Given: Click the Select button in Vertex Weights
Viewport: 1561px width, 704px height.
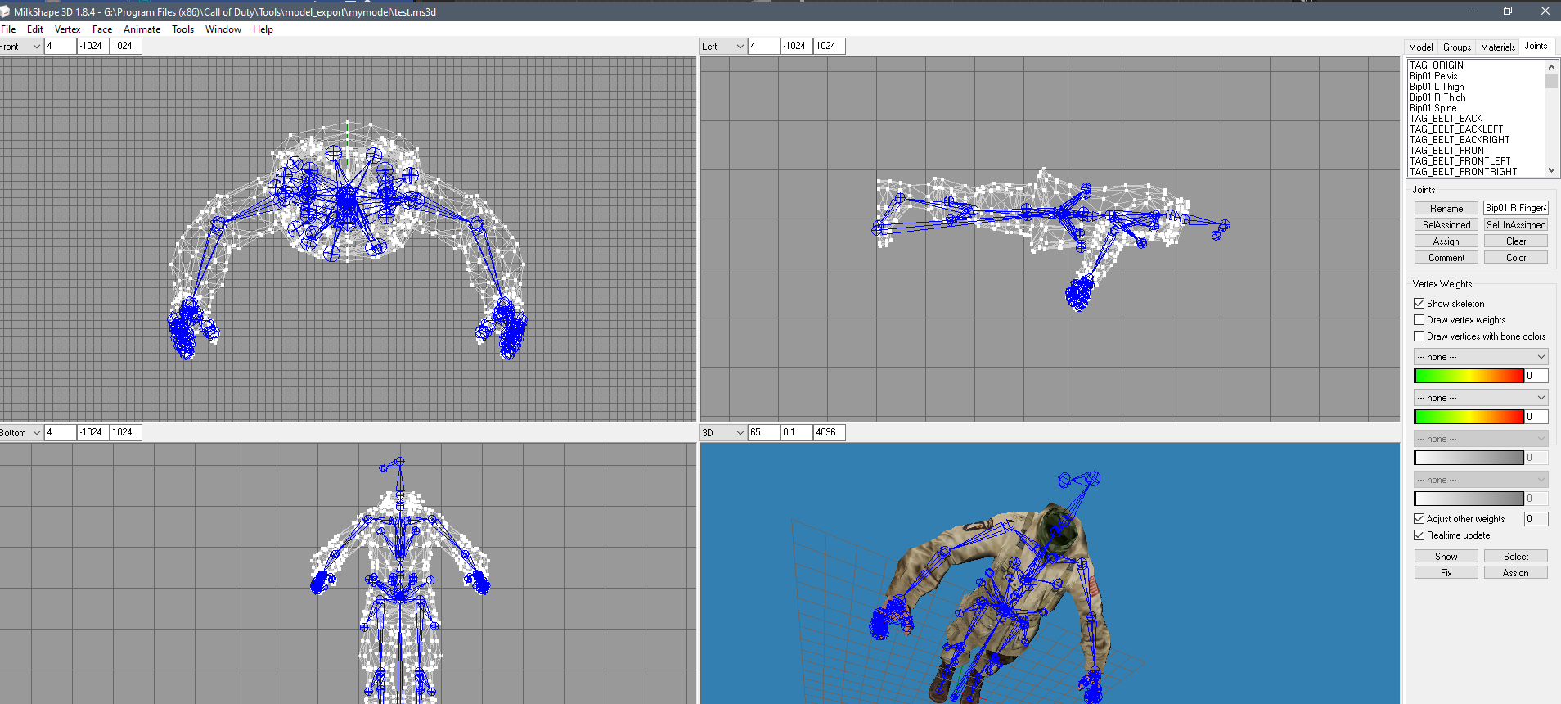Looking at the screenshot, I should click(1516, 557).
